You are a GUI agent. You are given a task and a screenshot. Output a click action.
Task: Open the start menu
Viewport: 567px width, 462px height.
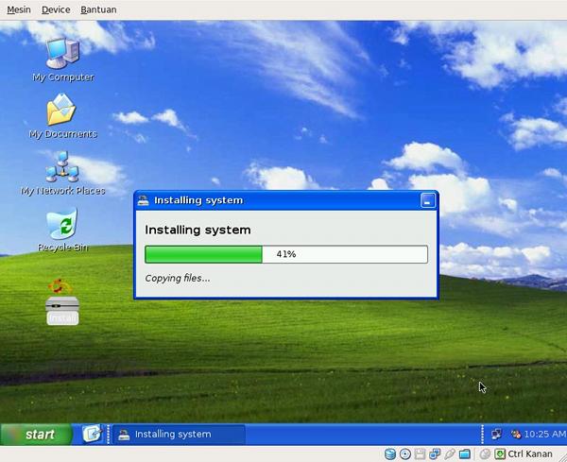36,435
